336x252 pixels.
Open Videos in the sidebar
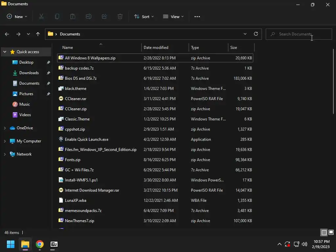(25, 115)
